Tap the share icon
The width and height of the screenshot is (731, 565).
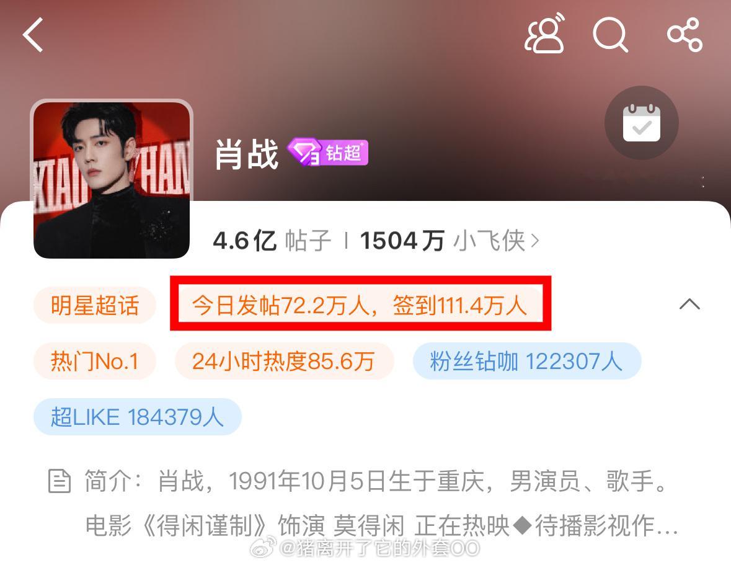pos(684,35)
